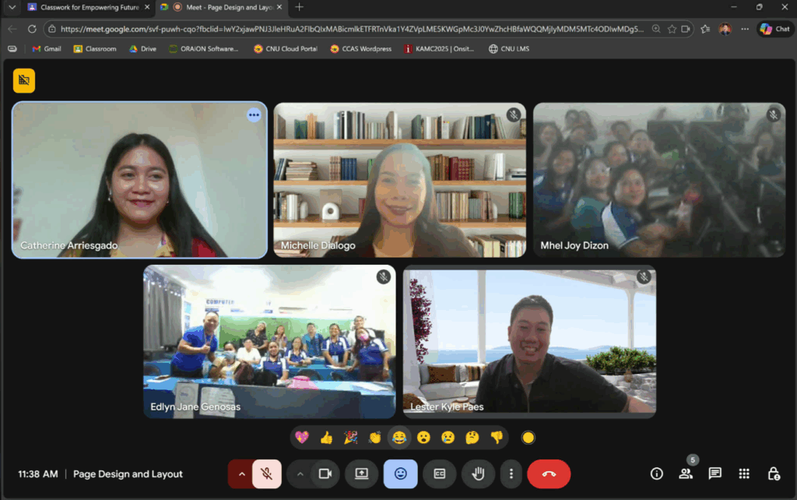Open the meeting details info icon
Viewport: 797px width, 500px height.
click(656, 474)
